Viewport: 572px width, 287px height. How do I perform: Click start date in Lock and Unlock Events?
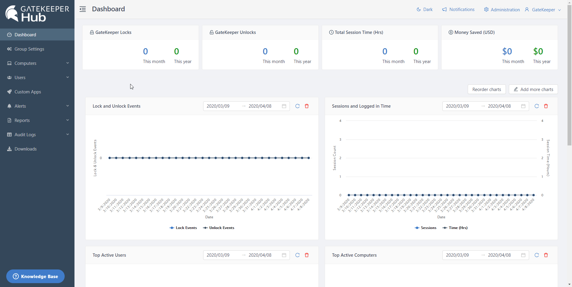tap(218, 106)
